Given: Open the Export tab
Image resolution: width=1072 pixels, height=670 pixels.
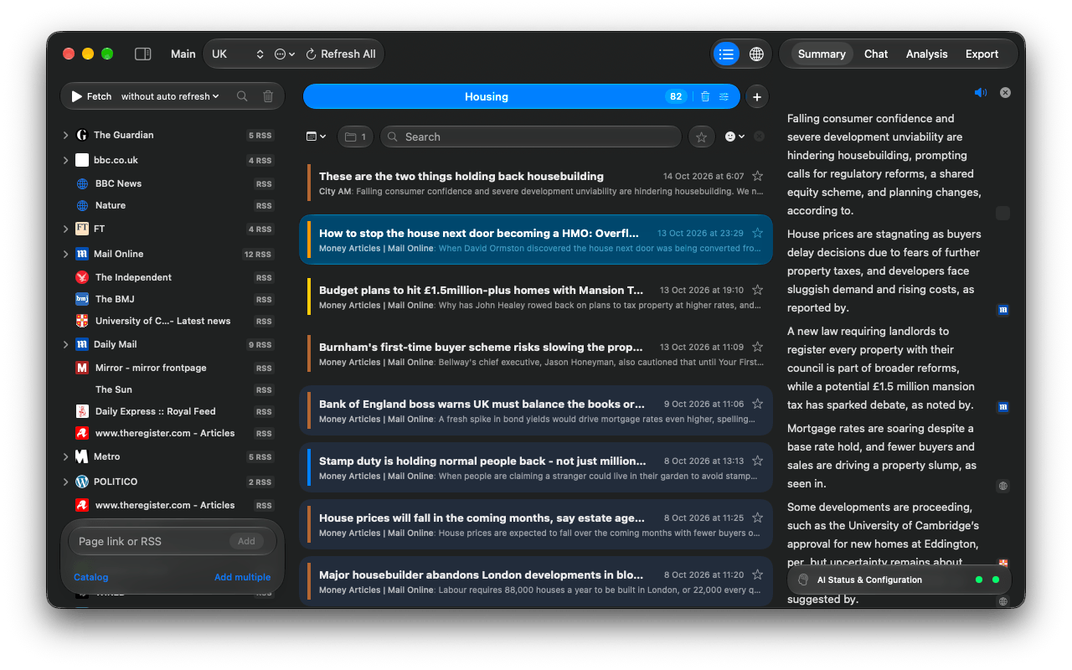Looking at the screenshot, I should (x=982, y=54).
